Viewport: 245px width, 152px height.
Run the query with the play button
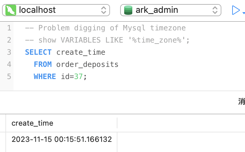pyautogui.click(x=235, y=10)
